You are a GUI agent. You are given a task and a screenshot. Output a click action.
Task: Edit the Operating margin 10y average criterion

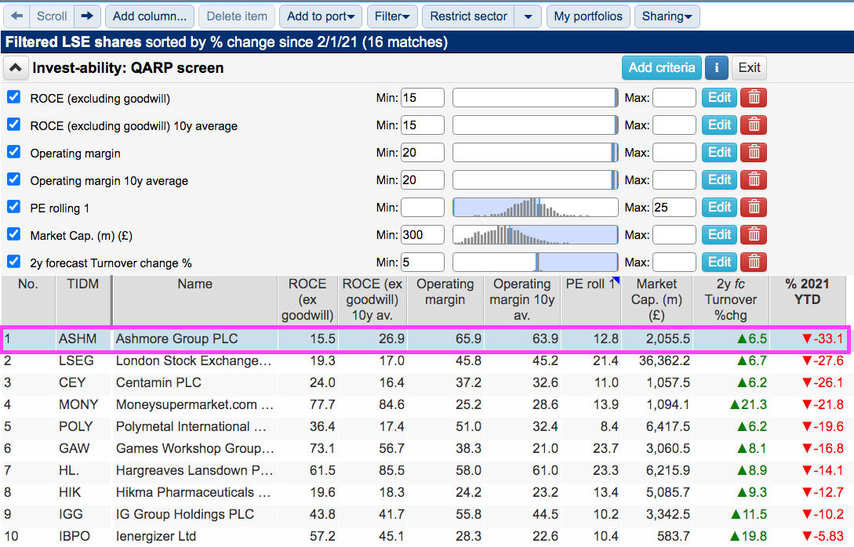(x=719, y=179)
